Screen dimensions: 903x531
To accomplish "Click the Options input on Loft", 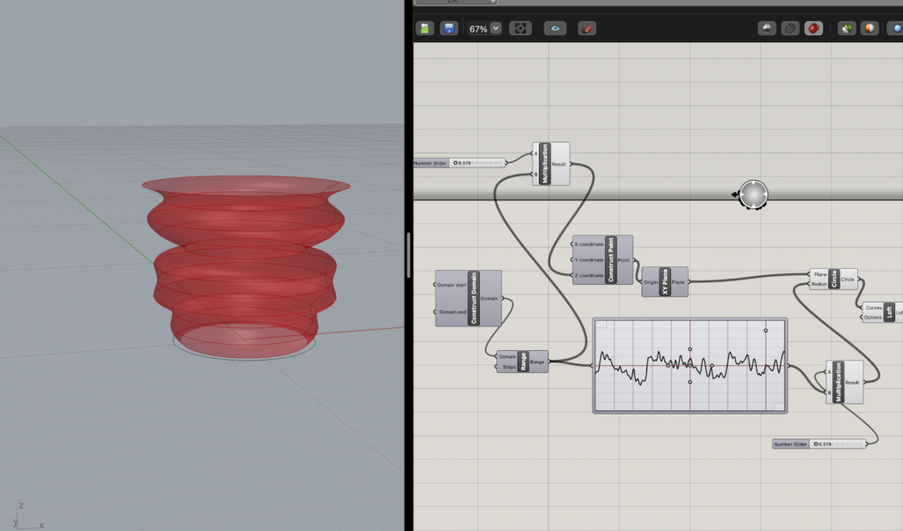I will 873,318.
